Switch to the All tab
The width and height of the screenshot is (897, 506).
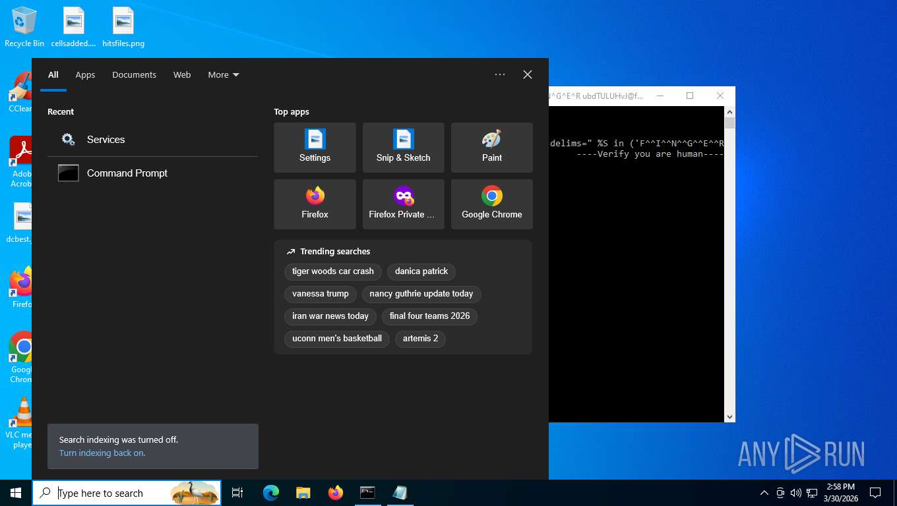coord(53,74)
